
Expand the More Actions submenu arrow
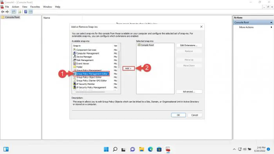[x=271, y=27]
